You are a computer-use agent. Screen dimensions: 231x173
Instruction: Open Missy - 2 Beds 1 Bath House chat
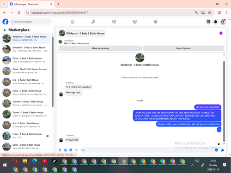point(25,92)
